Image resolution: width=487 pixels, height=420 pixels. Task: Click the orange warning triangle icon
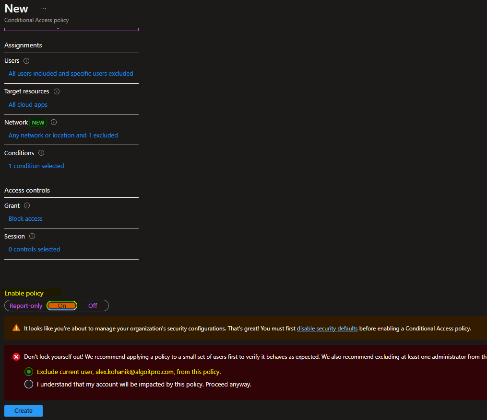(x=16, y=328)
